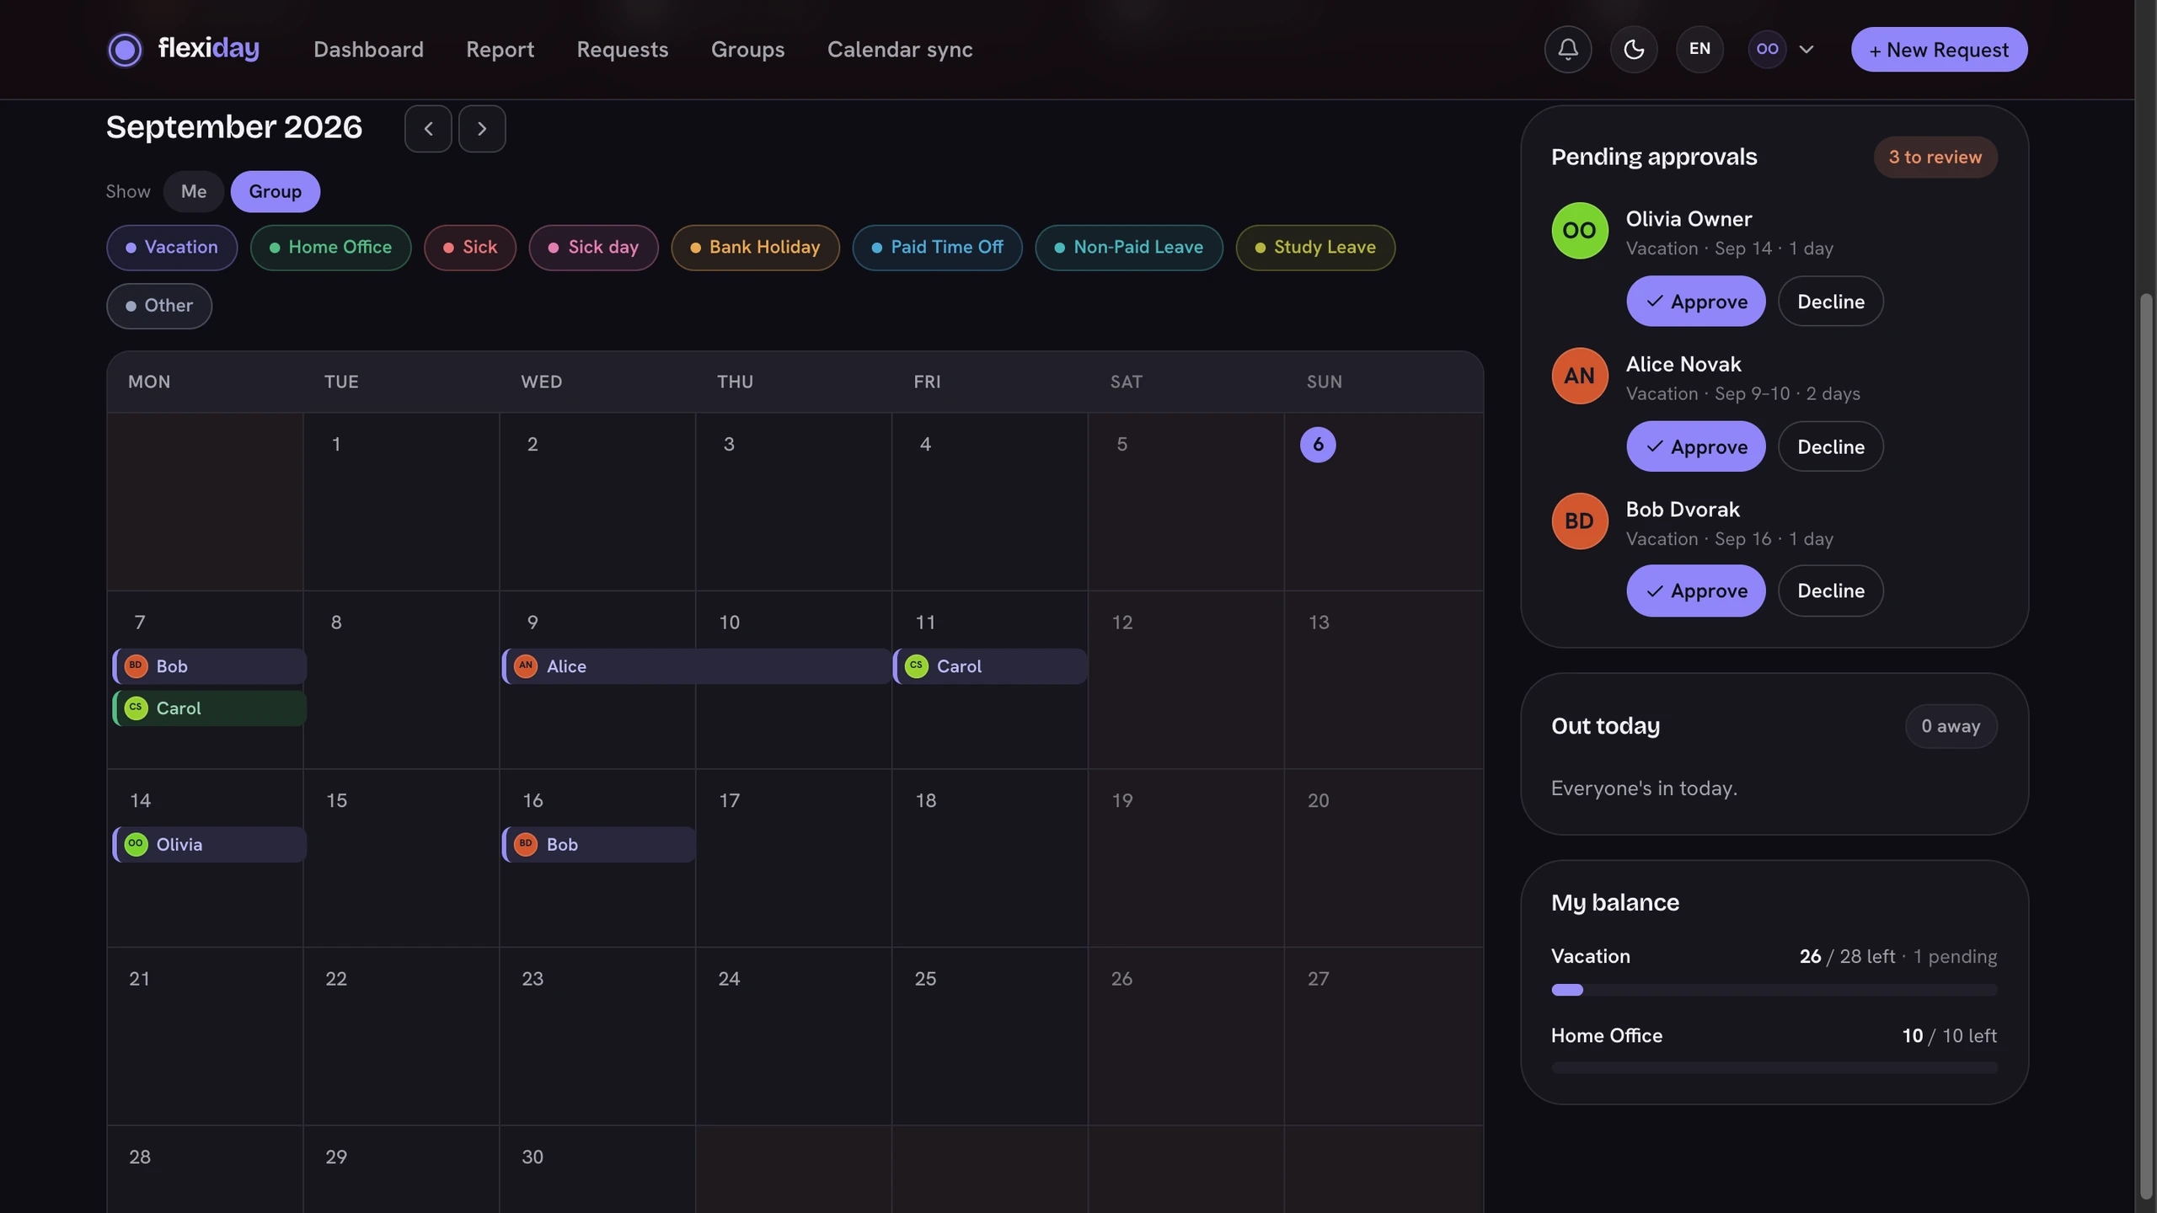Open Carol's event on September 7
Screen dimensions: 2157x1213
(x=209, y=708)
